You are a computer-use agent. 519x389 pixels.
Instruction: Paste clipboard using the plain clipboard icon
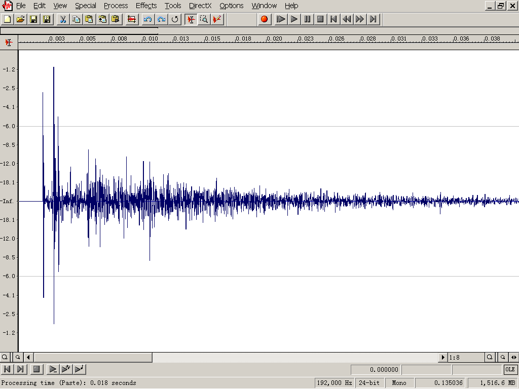89,19
